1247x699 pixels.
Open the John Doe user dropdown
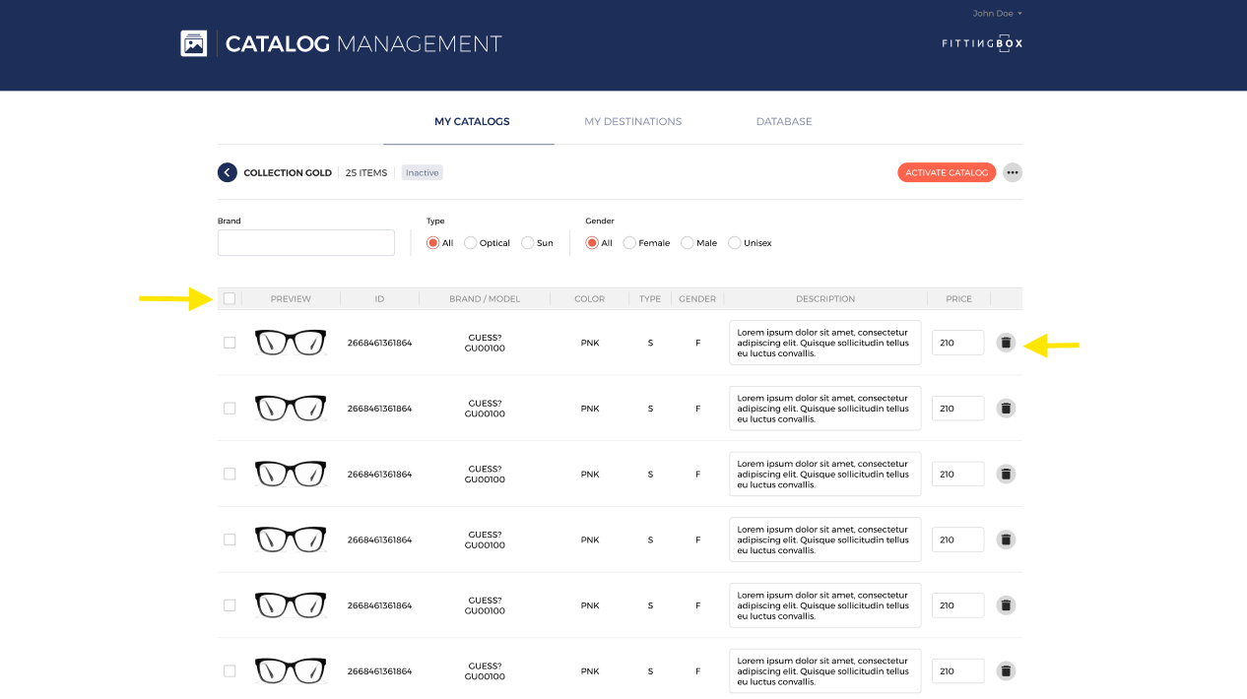[x=997, y=14]
